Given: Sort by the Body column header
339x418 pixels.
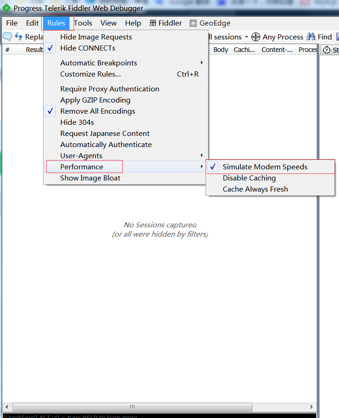Looking at the screenshot, I should 220,50.
